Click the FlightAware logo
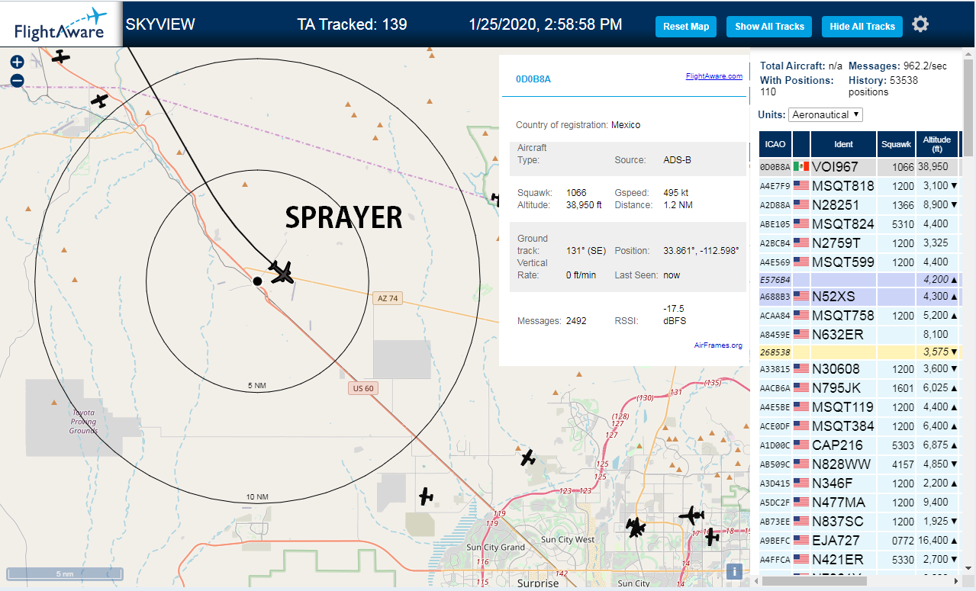 point(60,24)
